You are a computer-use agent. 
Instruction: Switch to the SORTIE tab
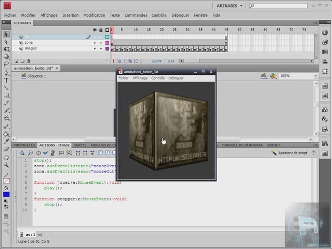[80, 145]
